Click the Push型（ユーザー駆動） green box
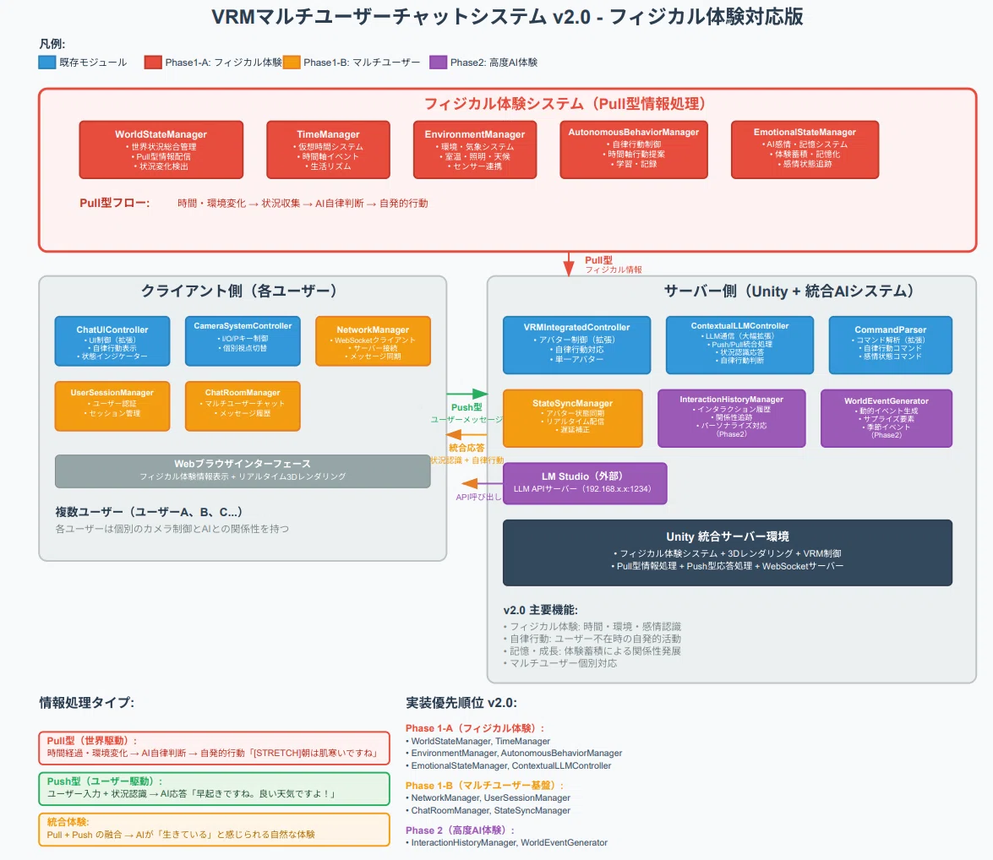Image resolution: width=993 pixels, height=860 pixels. click(214, 788)
